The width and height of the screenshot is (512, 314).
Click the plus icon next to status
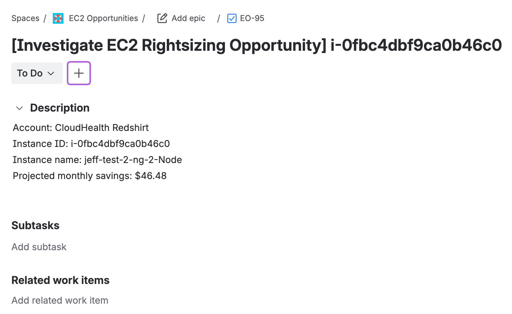click(79, 73)
